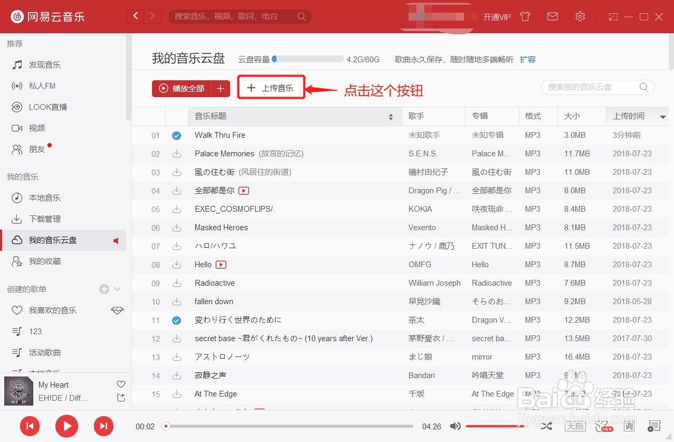Open the lyrics 词 icon

[x=629, y=426]
